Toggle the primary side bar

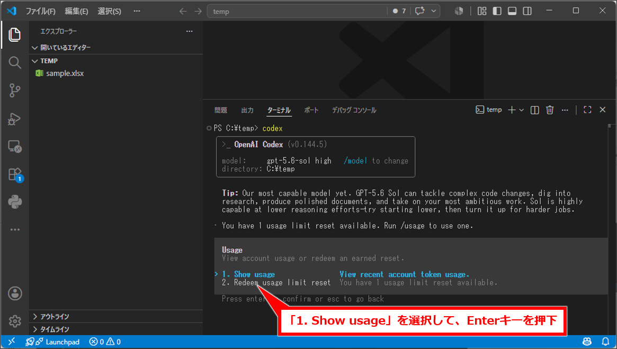point(497,11)
